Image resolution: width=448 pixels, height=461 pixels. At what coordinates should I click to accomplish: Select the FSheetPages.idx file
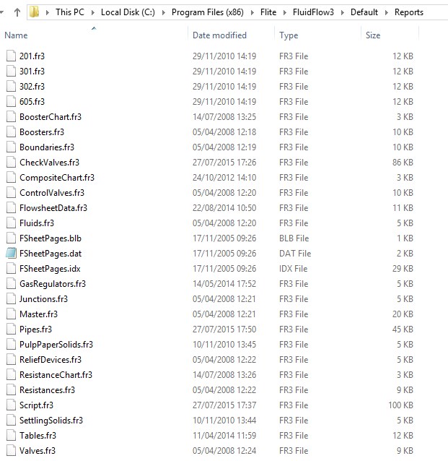49,269
